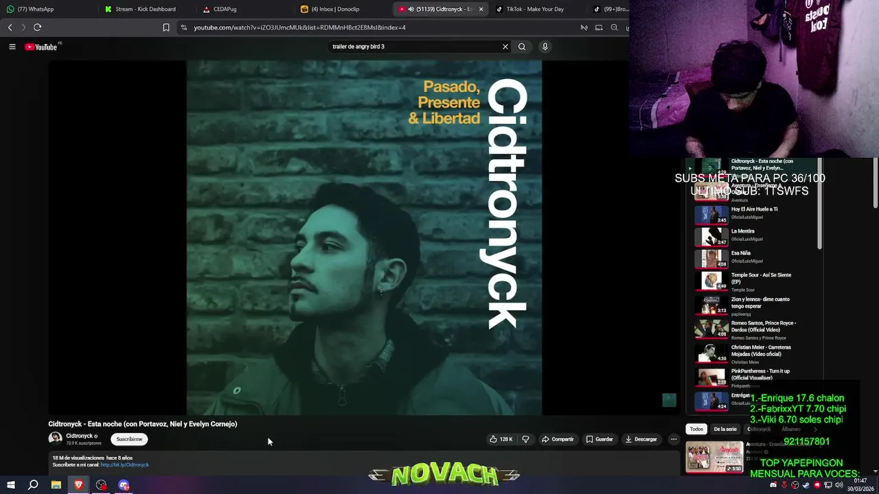
Task: Subscribe with the Suscribirme button
Action: [129, 439]
